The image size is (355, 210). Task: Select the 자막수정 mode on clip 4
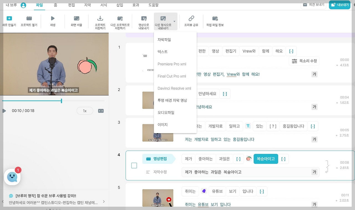coord(157,172)
